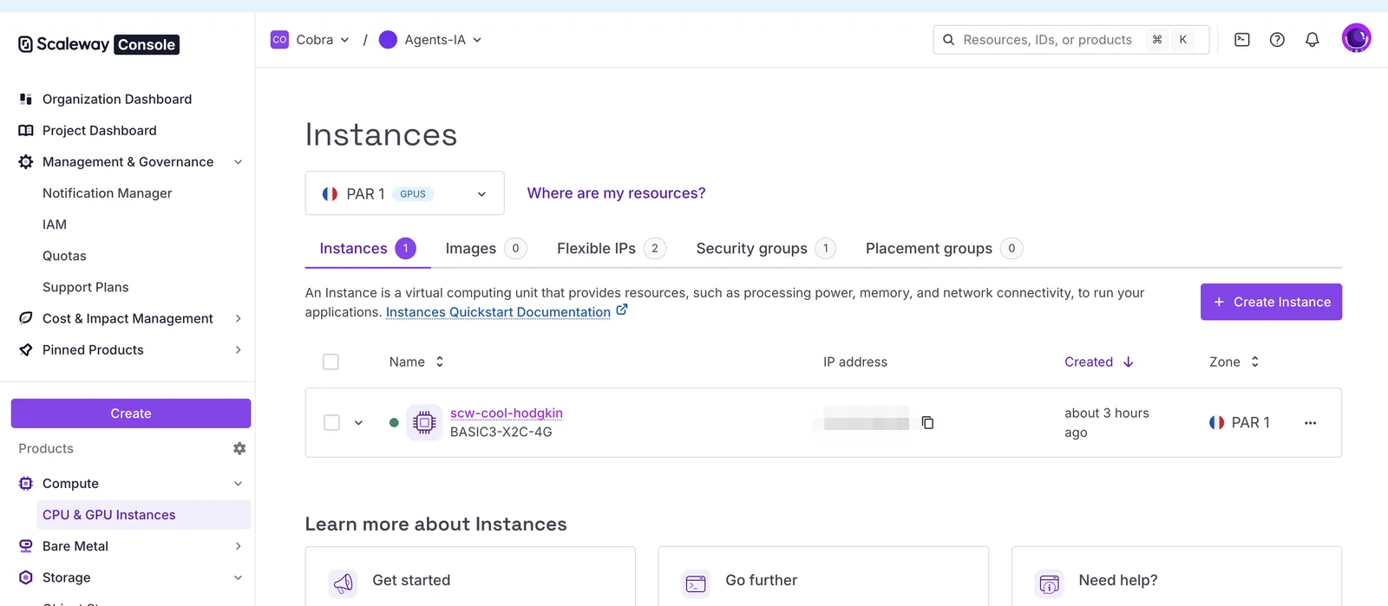The image size is (1388, 606).
Task: Open the cloud shell terminal icon
Action: tap(1242, 39)
